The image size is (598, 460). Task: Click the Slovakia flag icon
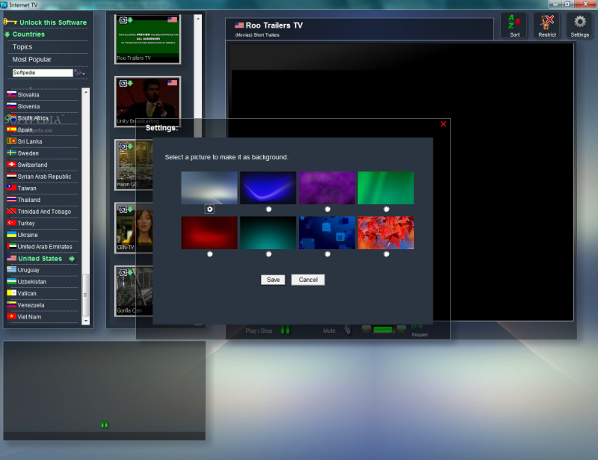[11, 94]
